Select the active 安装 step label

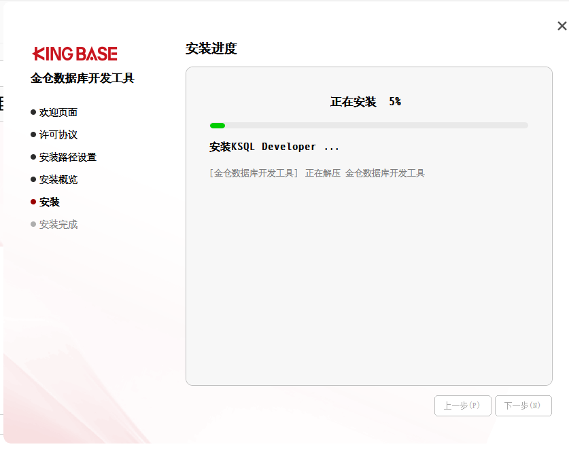click(x=50, y=202)
